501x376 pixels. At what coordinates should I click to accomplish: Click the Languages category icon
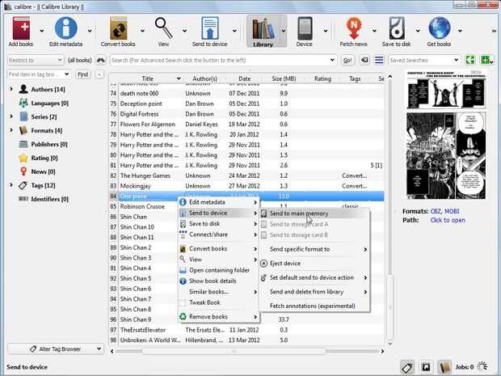click(23, 103)
